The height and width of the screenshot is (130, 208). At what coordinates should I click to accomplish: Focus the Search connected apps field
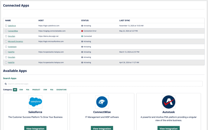pyautogui.click(x=103, y=84)
